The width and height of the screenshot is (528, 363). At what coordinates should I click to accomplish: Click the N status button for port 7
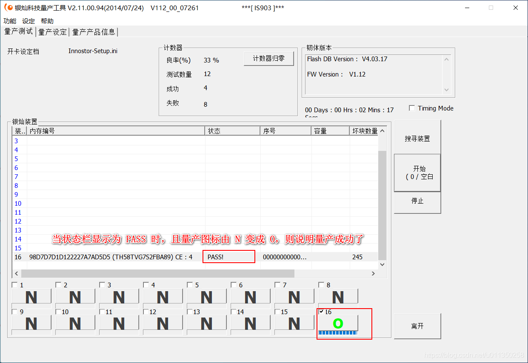(294, 297)
